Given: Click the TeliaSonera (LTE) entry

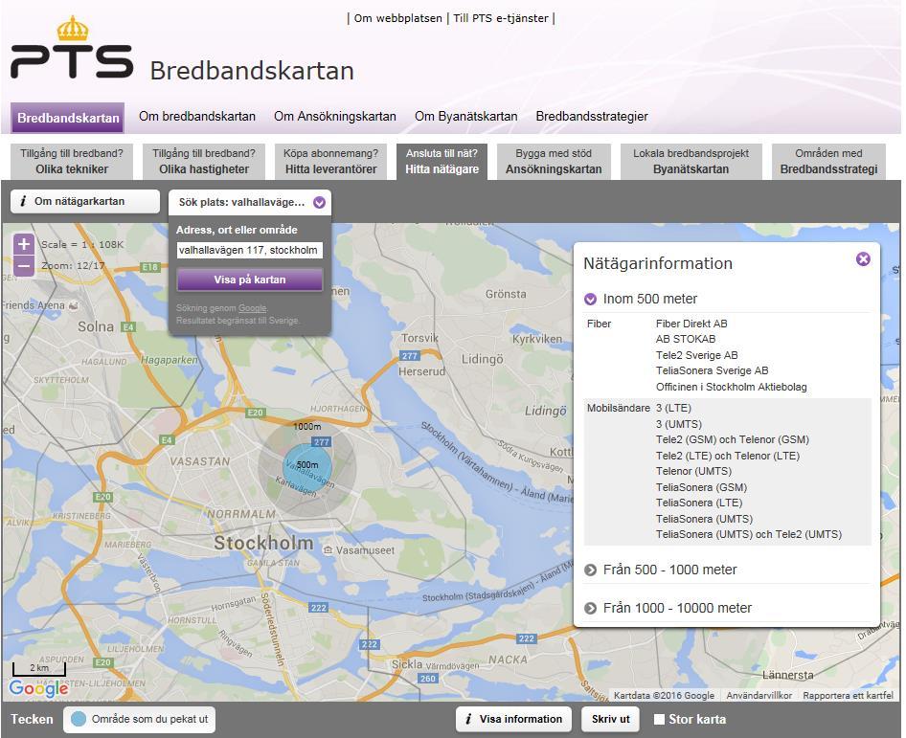Looking at the screenshot, I should 699,503.
